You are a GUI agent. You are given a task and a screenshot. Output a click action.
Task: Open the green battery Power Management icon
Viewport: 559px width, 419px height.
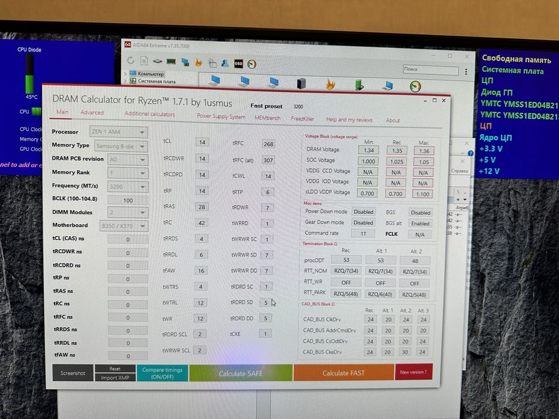click(359, 85)
